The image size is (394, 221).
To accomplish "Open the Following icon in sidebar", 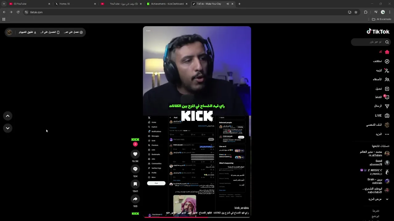I will pyautogui.click(x=387, y=71).
